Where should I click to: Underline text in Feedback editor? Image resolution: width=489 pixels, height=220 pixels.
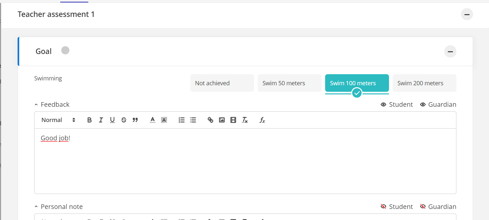[x=112, y=120]
